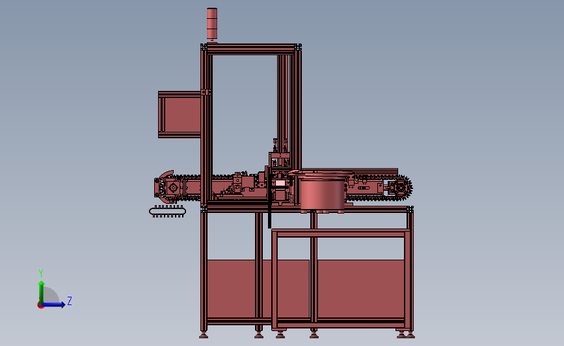The height and width of the screenshot is (346, 564).
Task: Select the left end sprocket of the chain conveyor
Action: pyautogui.click(x=173, y=188)
